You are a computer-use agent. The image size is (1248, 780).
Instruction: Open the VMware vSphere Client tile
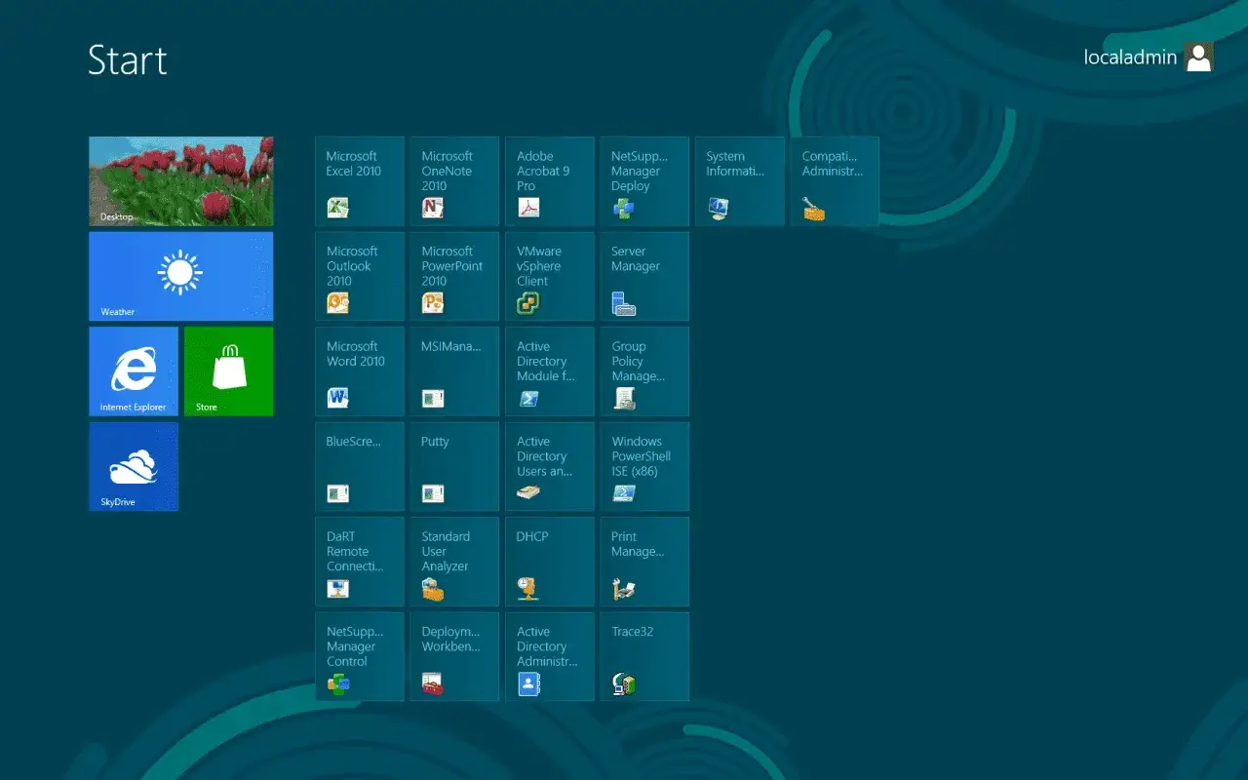click(x=550, y=276)
